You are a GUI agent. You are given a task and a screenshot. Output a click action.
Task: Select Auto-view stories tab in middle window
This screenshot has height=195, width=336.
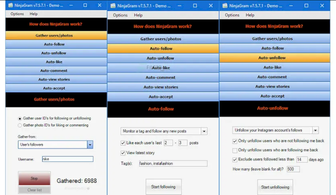(x=163, y=87)
